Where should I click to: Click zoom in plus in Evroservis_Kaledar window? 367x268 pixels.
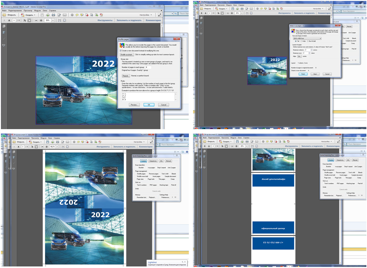[x=41, y=20]
